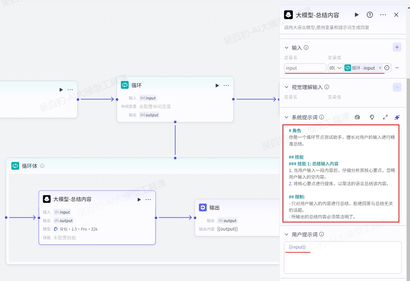The image size is (410, 281).
Task: Delete the input row with the minus button
Action: [397, 68]
